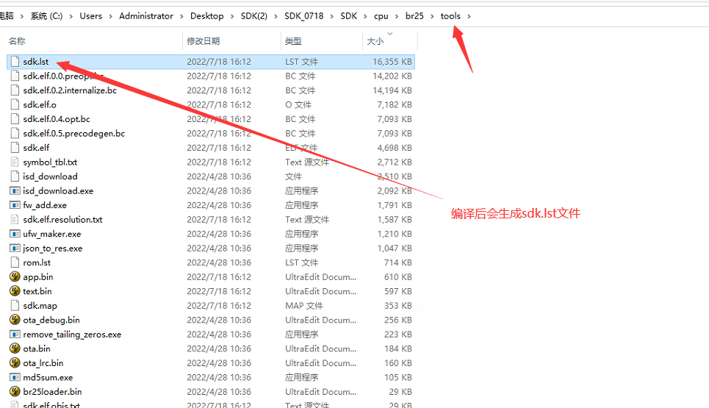Screen dimensions: 709x408
Task: Expand the chevron after SDK_0718 in breadcrumb
Action: (331, 16)
